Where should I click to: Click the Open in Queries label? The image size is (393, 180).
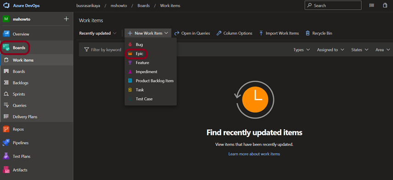coord(196,33)
